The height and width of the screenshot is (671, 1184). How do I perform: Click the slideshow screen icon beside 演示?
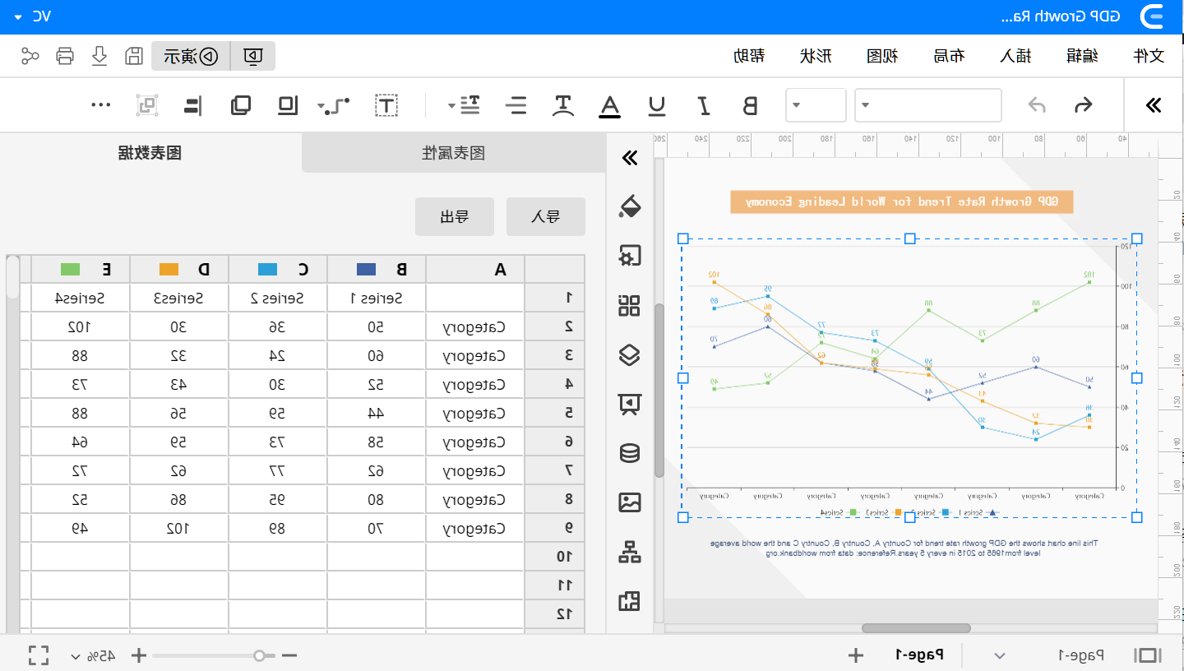point(253,56)
